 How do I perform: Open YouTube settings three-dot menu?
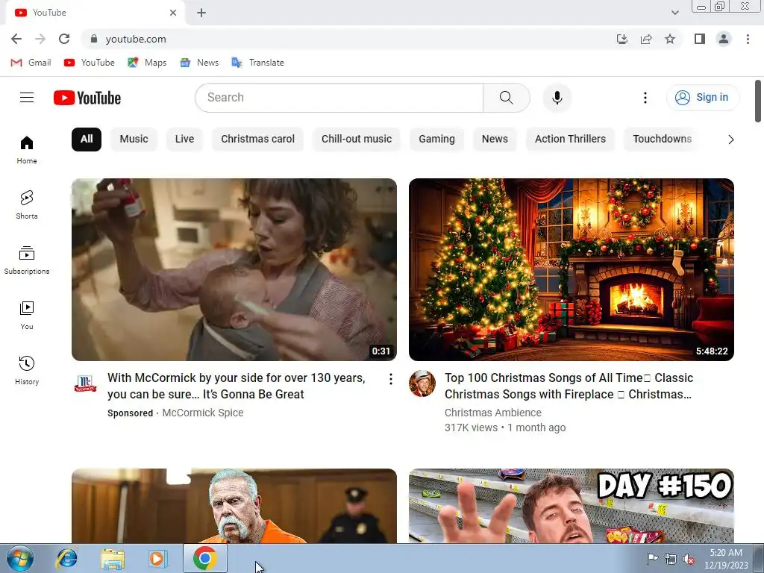(645, 98)
